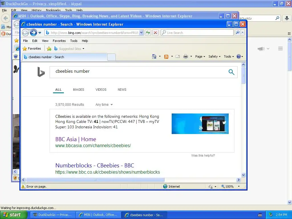Click the Mypal download arrow button
Viewport: 292px width, 219px height.
[x=287, y=18]
